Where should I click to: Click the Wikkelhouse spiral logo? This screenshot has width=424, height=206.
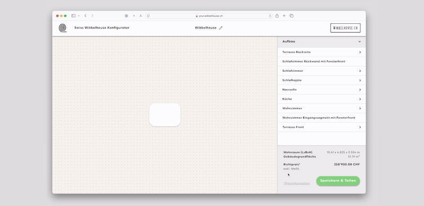click(x=63, y=28)
